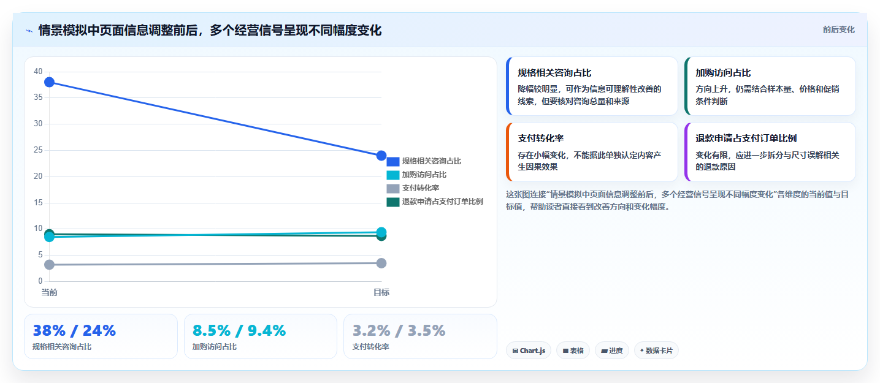Toggle 加购访问占比 legend color box
The height and width of the screenshot is (383, 880).
click(393, 175)
